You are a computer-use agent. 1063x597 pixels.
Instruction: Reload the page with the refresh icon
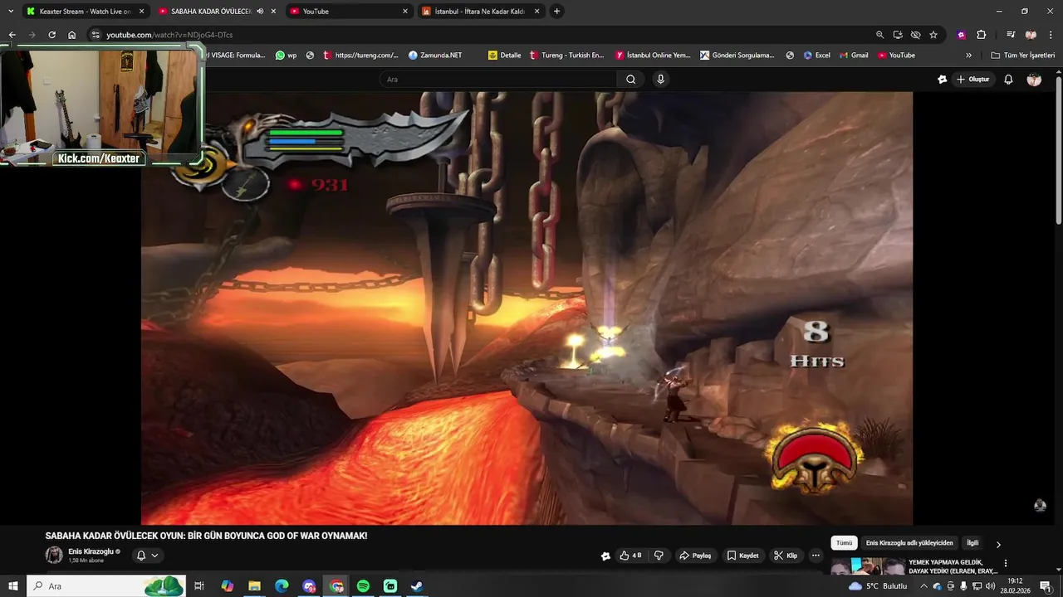[x=51, y=35]
